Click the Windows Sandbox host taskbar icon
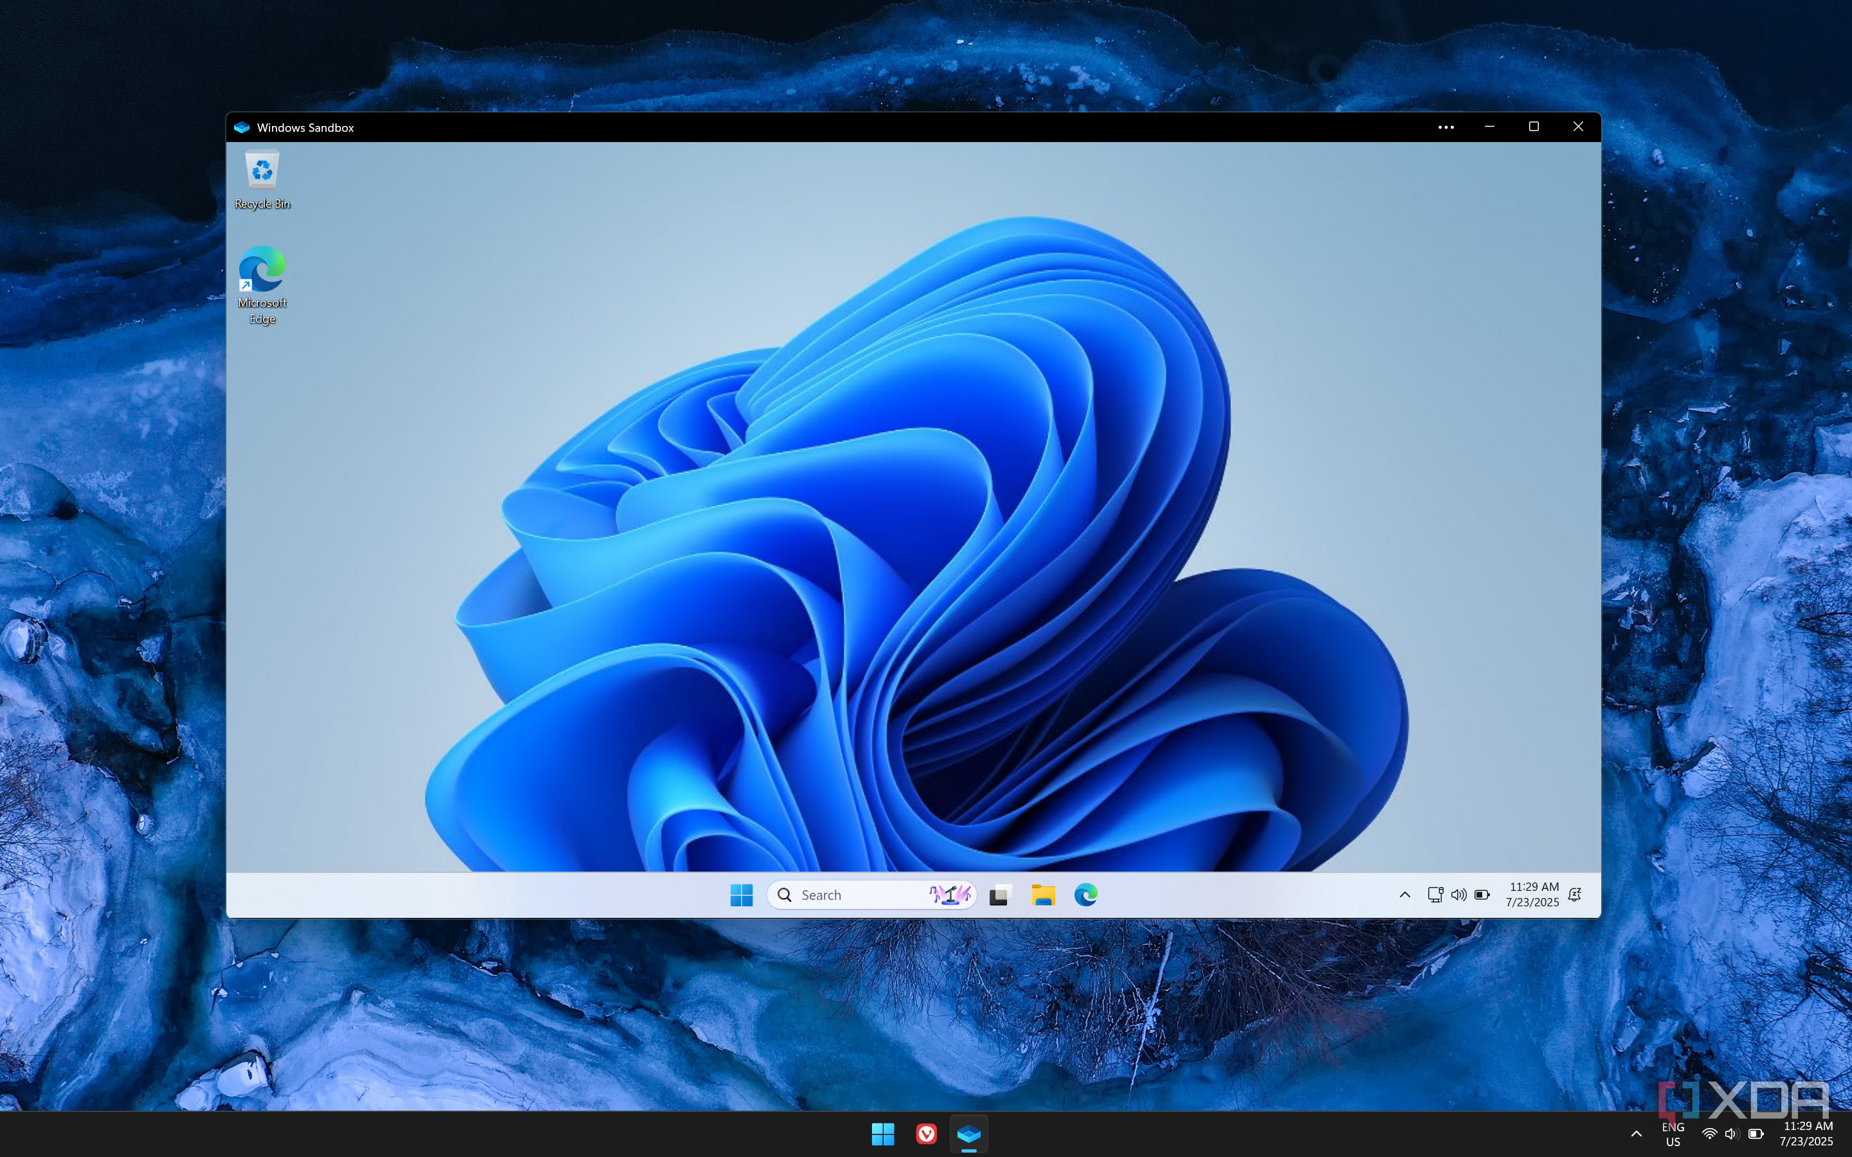 [x=969, y=1134]
